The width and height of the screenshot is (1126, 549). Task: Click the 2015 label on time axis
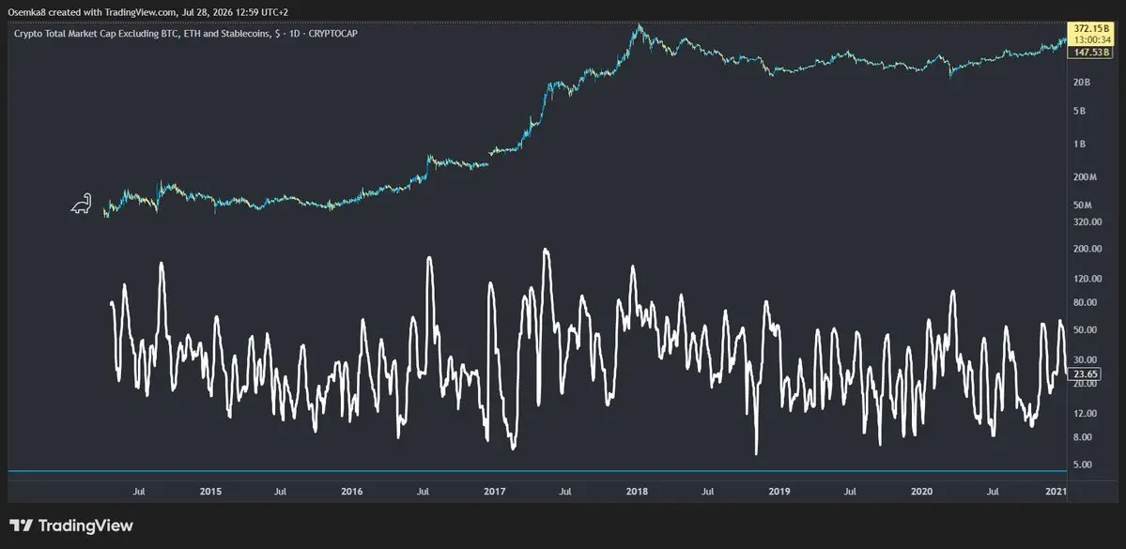(x=210, y=492)
